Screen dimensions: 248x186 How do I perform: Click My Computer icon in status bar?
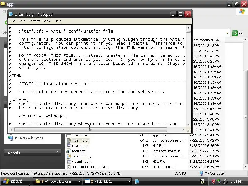tap(201, 173)
